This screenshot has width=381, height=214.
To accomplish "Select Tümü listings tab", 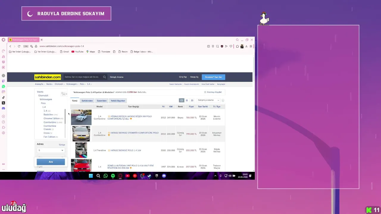I will click(75, 101).
